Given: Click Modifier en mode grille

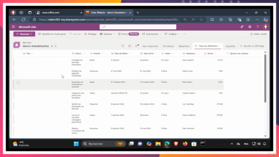Looking at the screenshot, I should point(52,34).
